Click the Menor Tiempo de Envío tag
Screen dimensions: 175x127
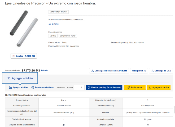click(59, 12)
